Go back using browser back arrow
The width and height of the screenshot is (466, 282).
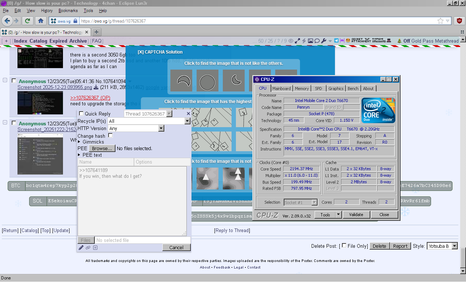coord(7,21)
